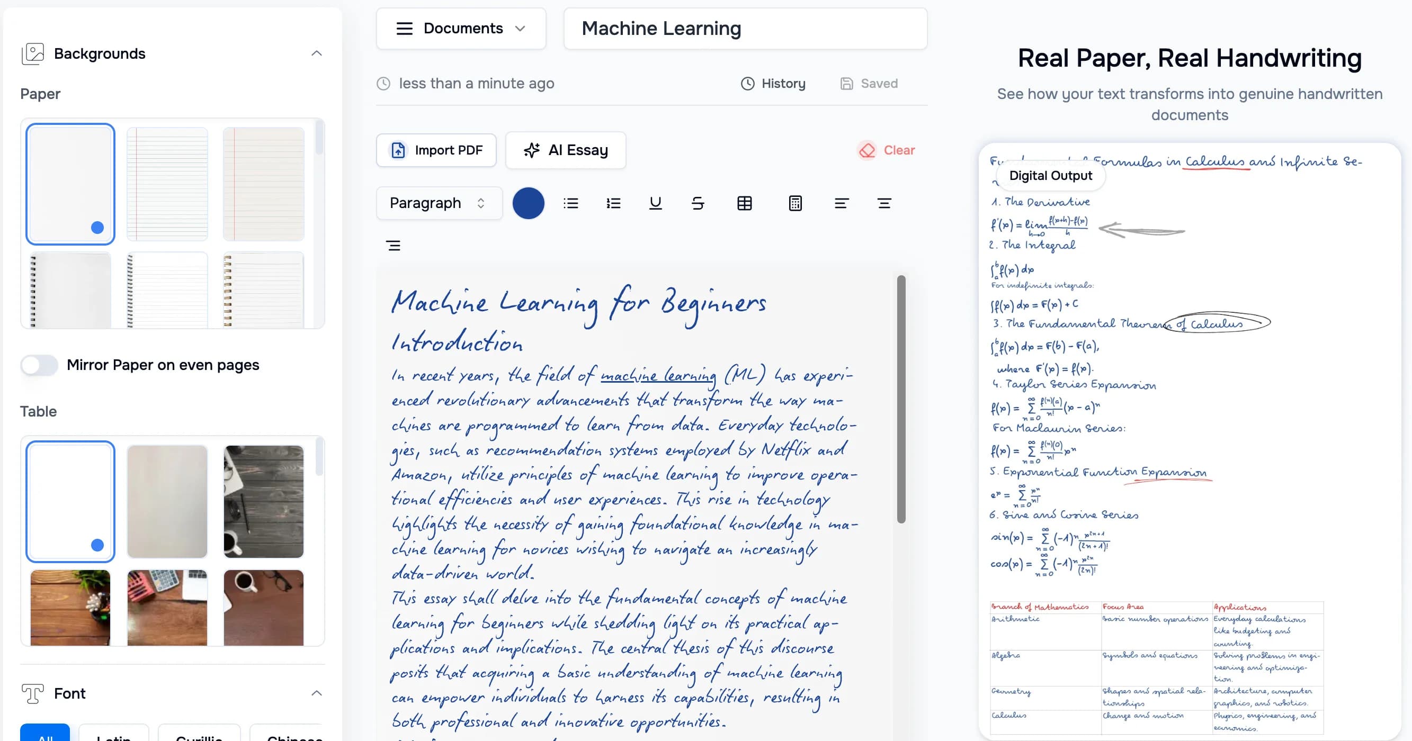Generate text with AI Essay
This screenshot has width=1412, height=741.
[566, 150]
